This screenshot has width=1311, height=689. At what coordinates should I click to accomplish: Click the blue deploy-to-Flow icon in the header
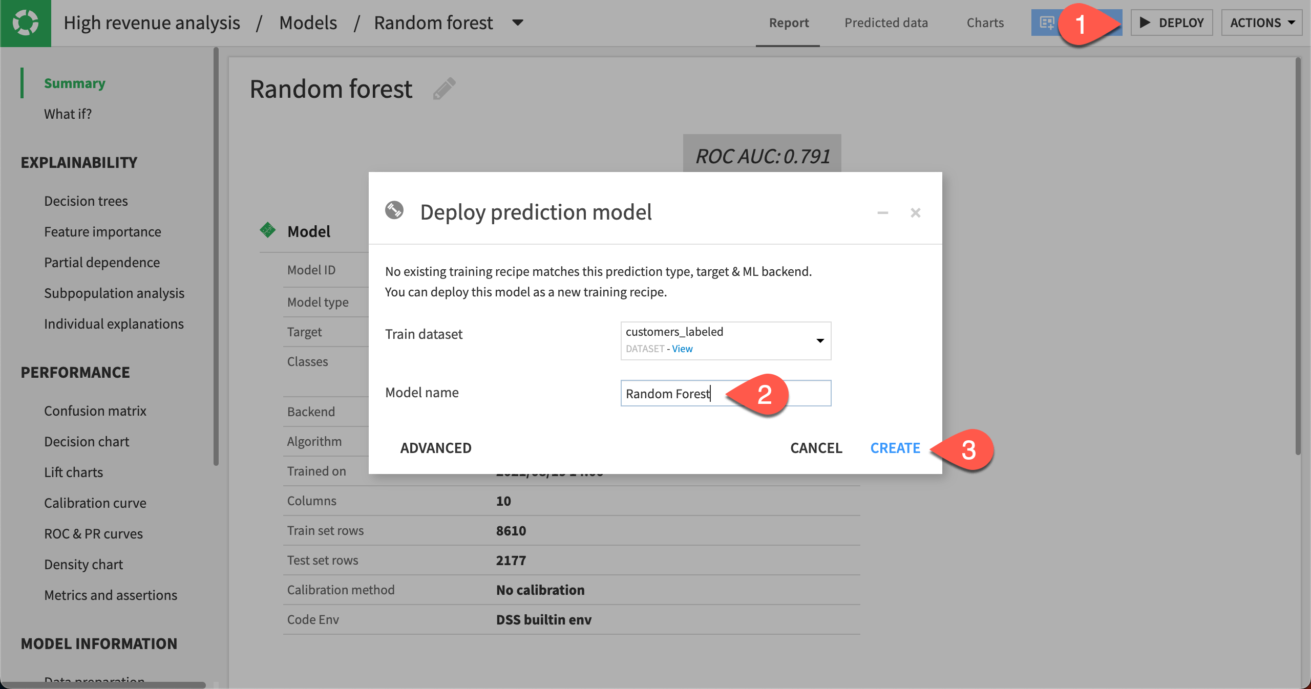point(1048,23)
